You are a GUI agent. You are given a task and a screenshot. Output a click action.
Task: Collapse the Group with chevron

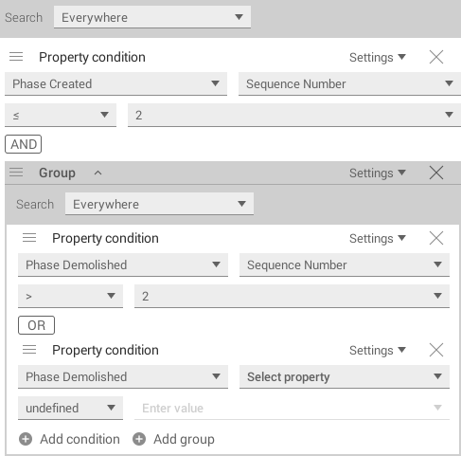click(x=98, y=173)
